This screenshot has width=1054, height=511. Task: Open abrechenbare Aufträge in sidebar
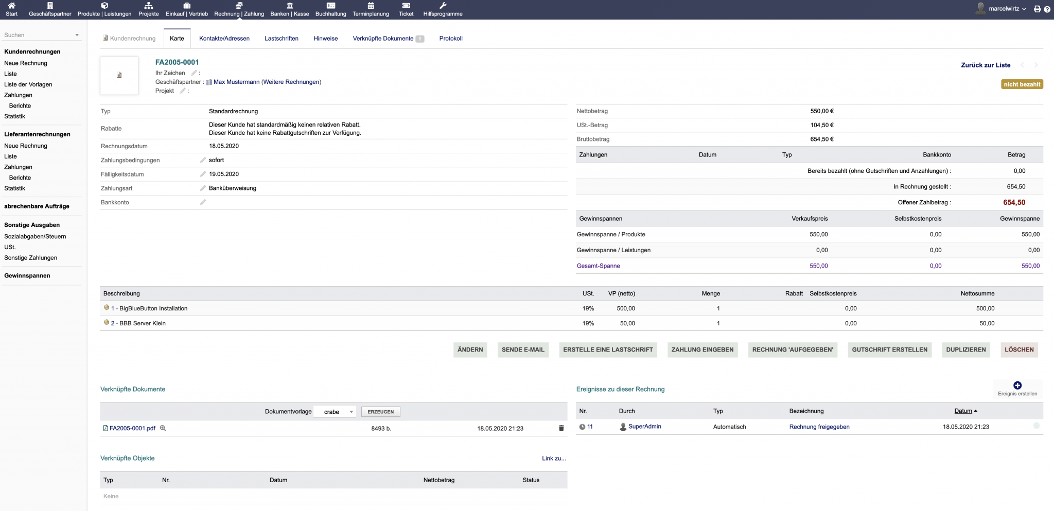(37, 206)
